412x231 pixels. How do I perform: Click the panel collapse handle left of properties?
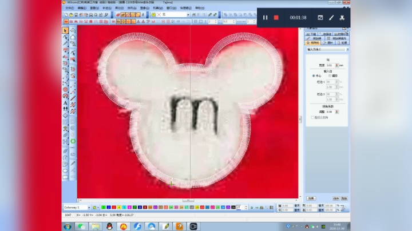300,120
